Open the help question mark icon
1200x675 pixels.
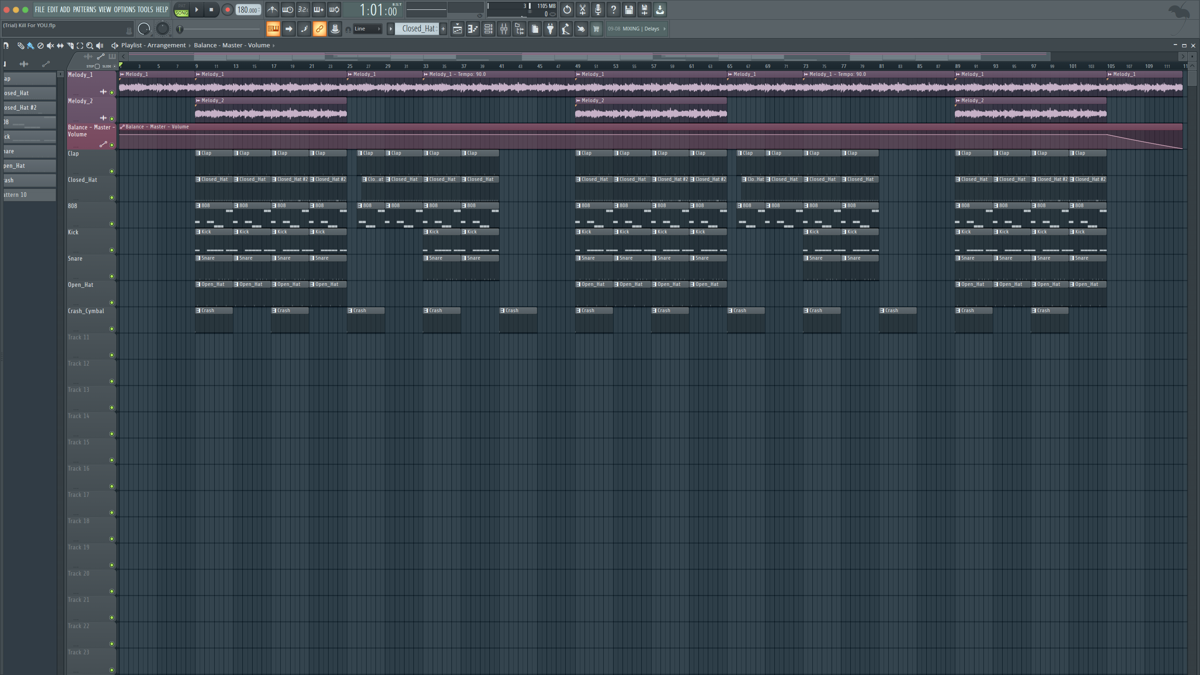pos(613,9)
